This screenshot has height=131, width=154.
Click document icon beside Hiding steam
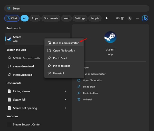point(9,91)
